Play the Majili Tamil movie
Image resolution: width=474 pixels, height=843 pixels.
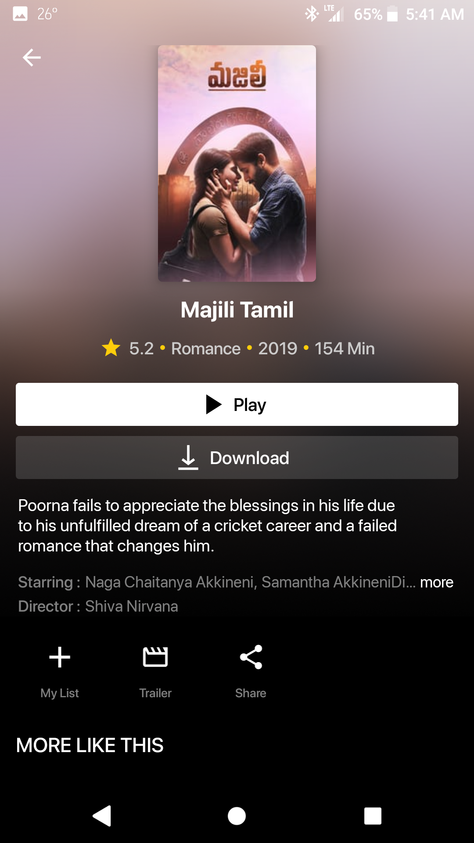point(237,404)
